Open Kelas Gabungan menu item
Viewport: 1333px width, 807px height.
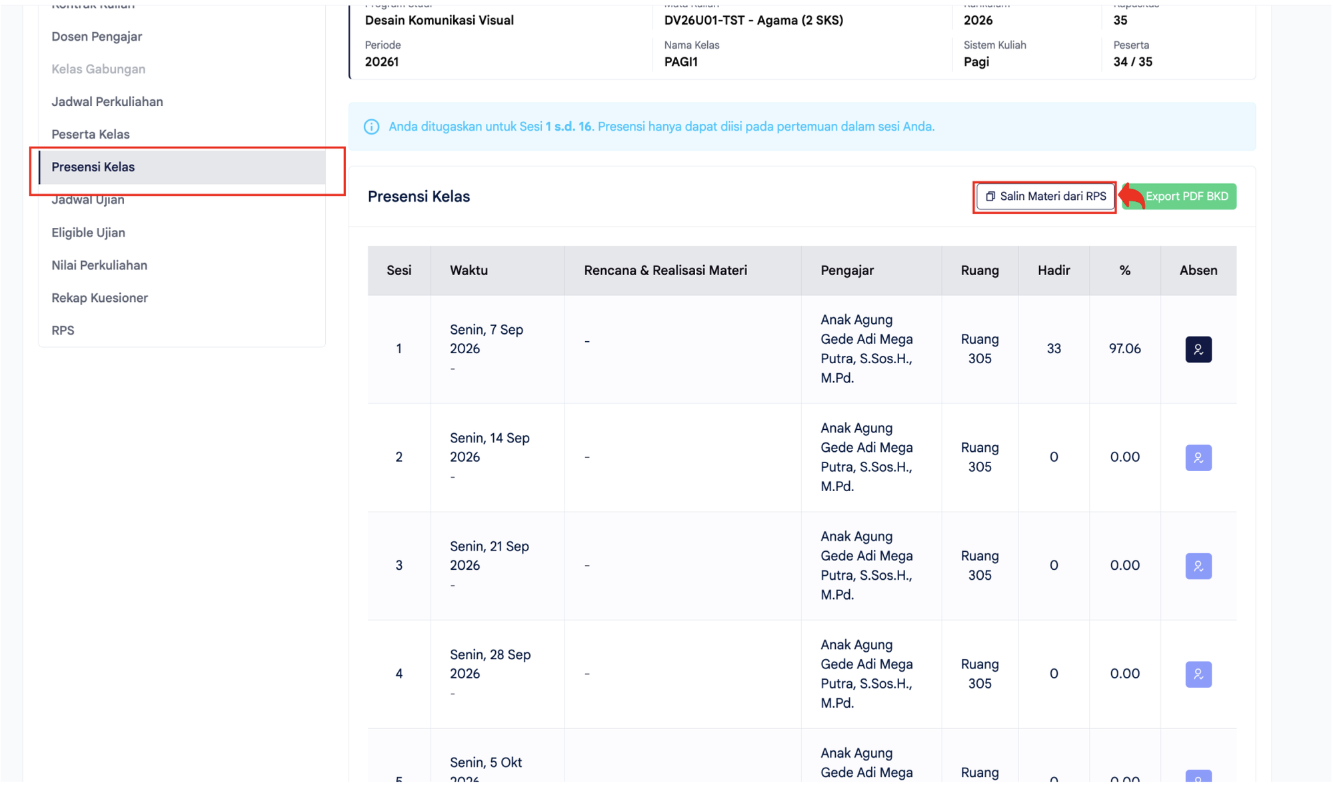pos(98,69)
